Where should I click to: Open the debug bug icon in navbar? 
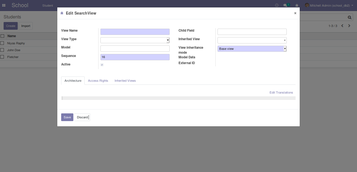tap(297, 6)
